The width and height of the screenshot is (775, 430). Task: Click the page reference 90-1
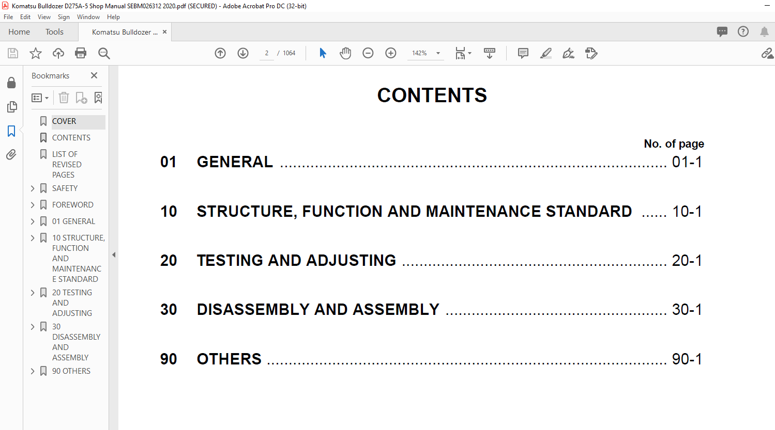687,359
